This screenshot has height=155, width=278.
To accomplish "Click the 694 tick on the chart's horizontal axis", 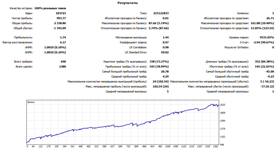I will (120, 147).
